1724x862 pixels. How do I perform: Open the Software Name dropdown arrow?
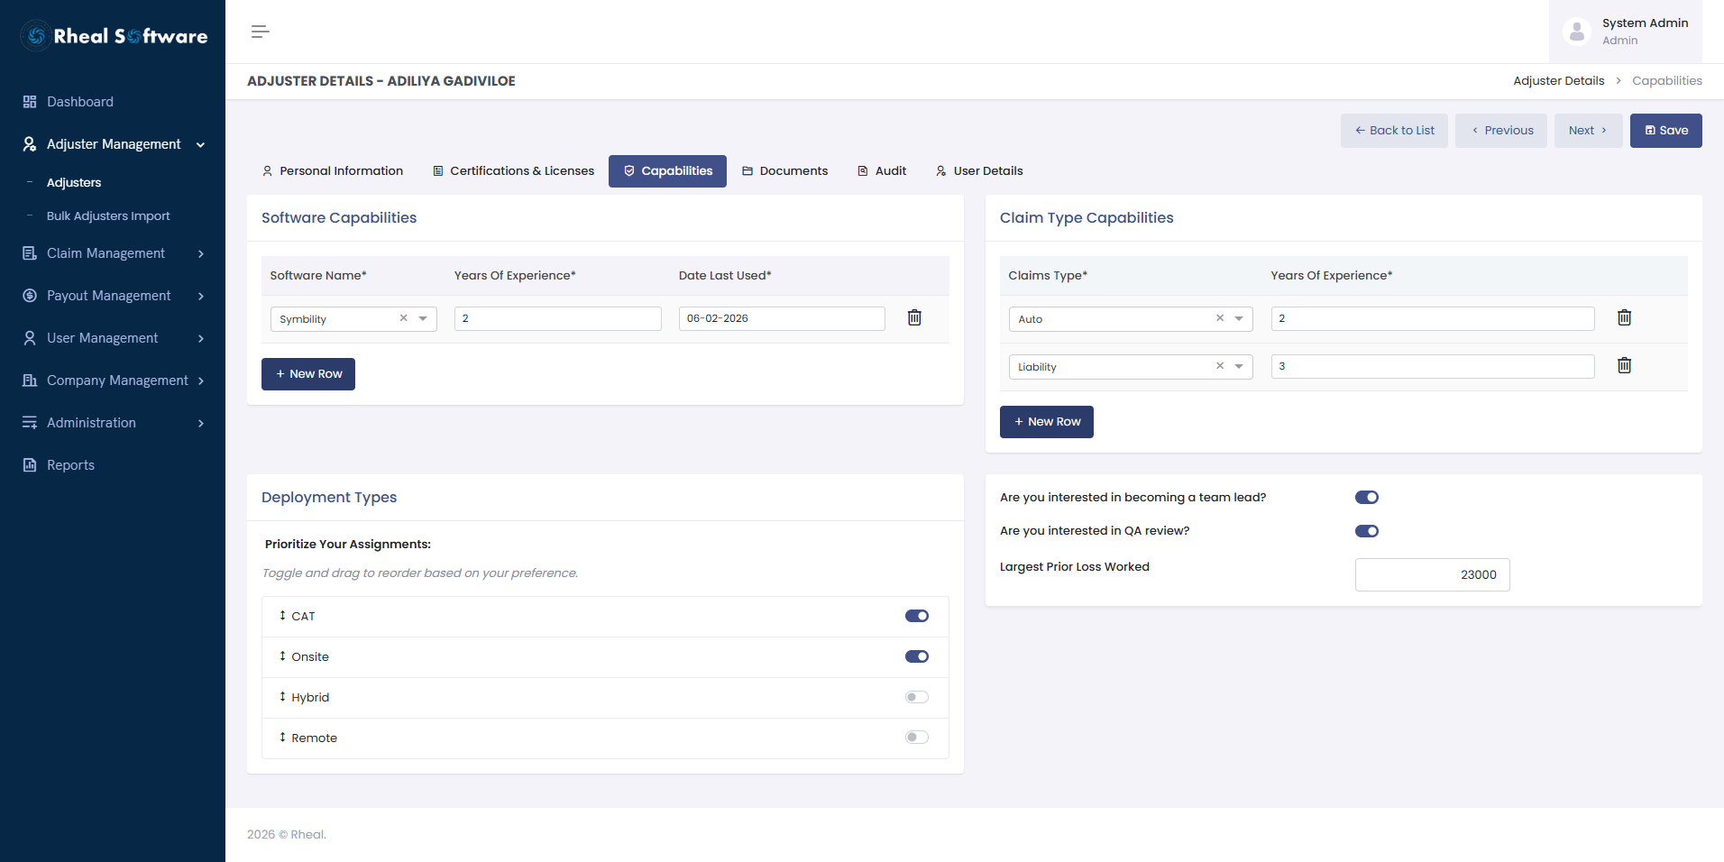[x=423, y=318]
